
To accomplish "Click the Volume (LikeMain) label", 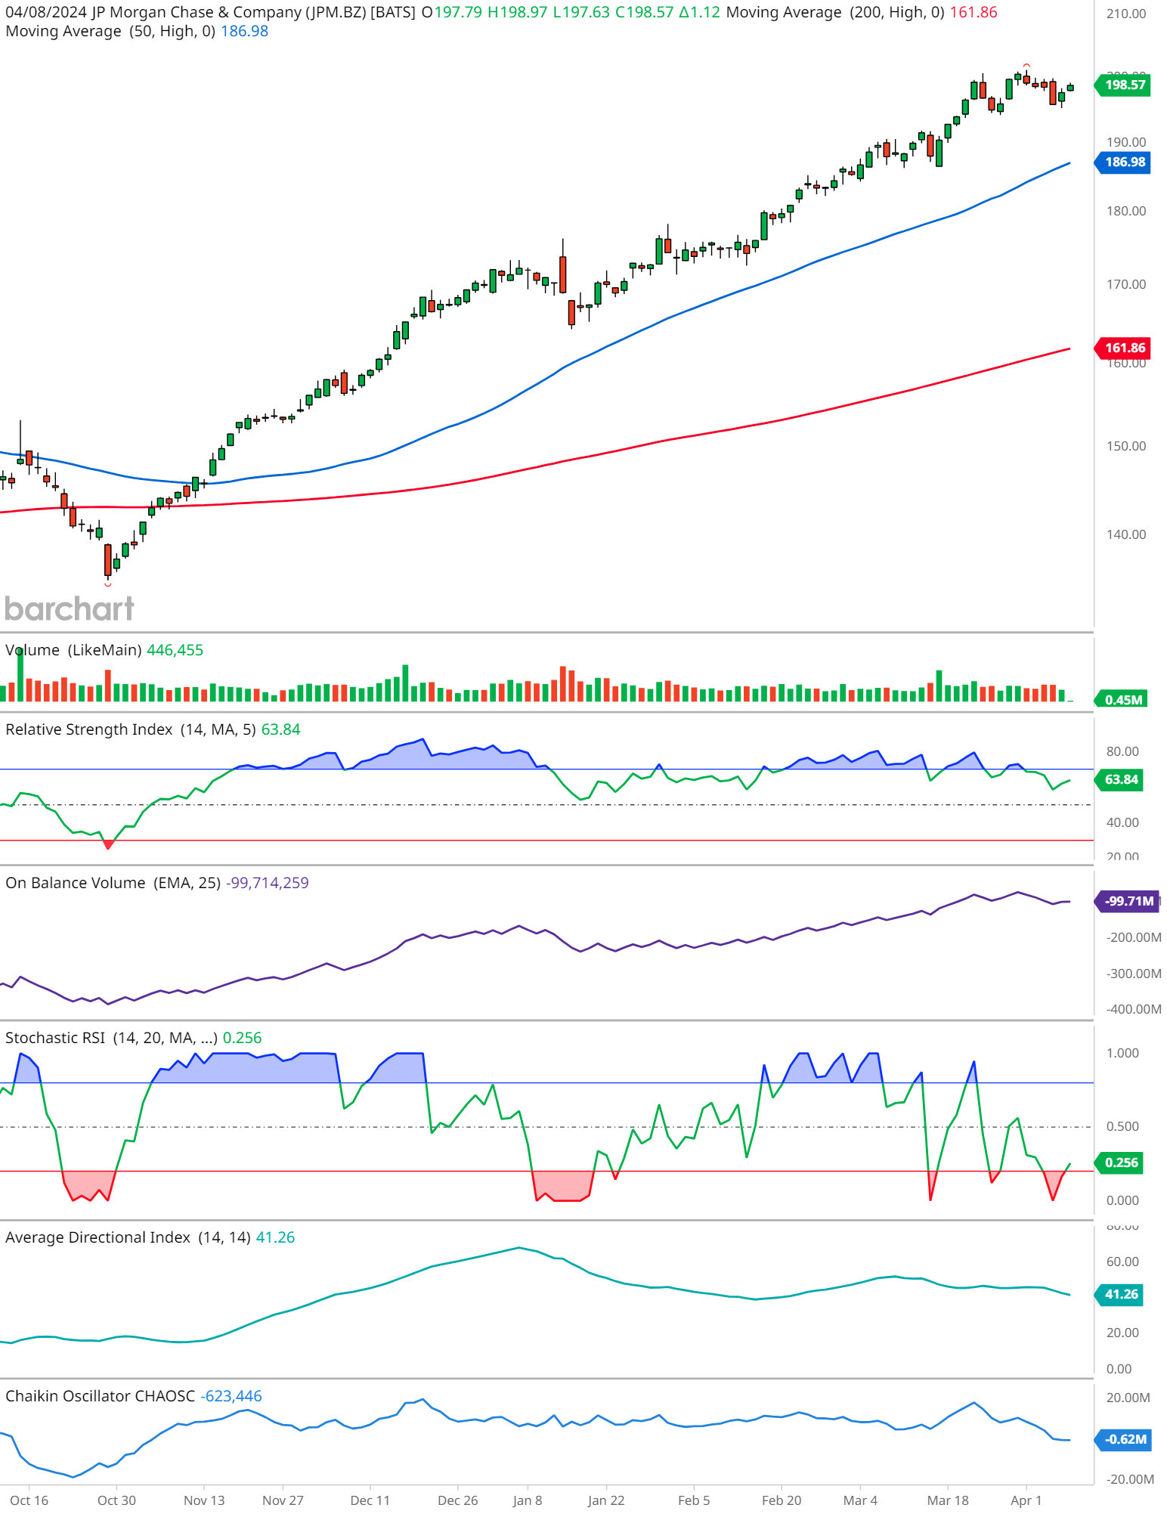I will coord(73,650).
